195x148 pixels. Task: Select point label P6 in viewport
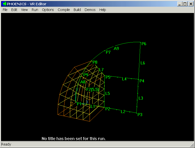(x=144, y=44)
